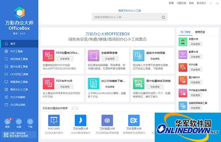Open the 问题反馈 feedback link
This screenshot has width=221, height=142.
(181, 3)
